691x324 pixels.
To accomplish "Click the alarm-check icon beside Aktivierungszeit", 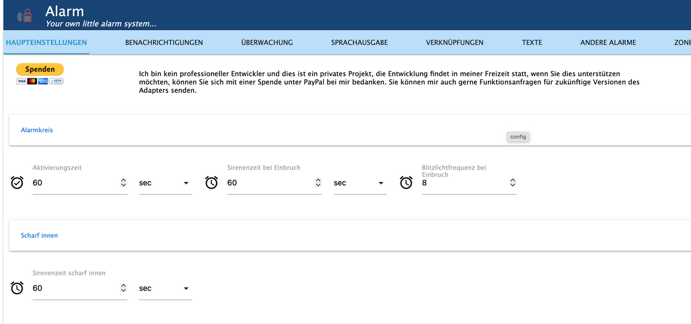I will pyautogui.click(x=17, y=183).
